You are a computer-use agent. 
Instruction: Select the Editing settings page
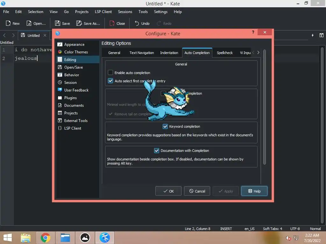(x=78, y=59)
